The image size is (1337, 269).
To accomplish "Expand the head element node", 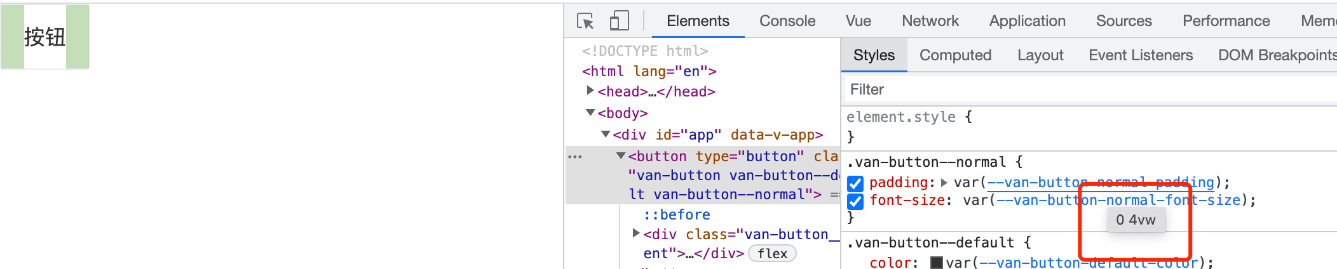I will 590,91.
